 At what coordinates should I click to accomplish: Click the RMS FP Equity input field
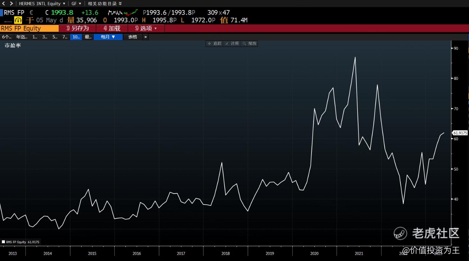29,28
